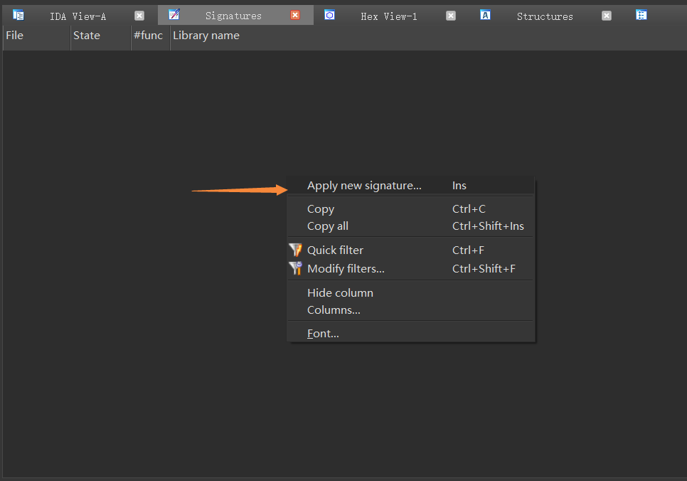The height and width of the screenshot is (481, 687).
Task: Close the IDA View-A tab
Action: click(139, 16)
